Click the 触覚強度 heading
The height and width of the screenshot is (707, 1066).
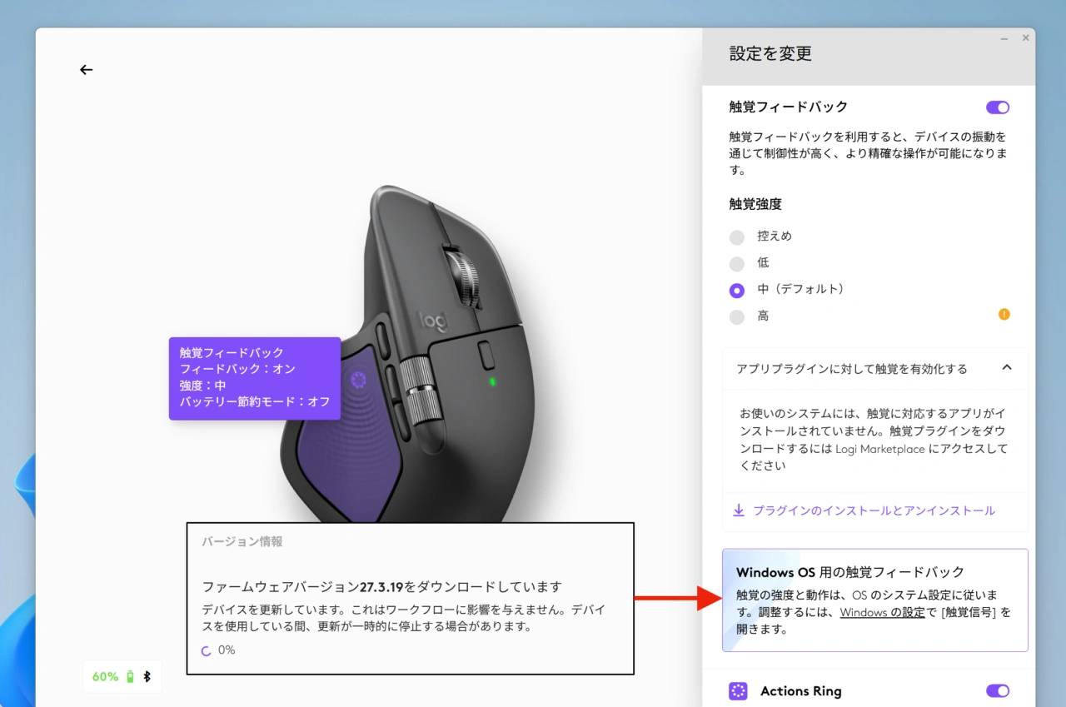coord(755,204)
